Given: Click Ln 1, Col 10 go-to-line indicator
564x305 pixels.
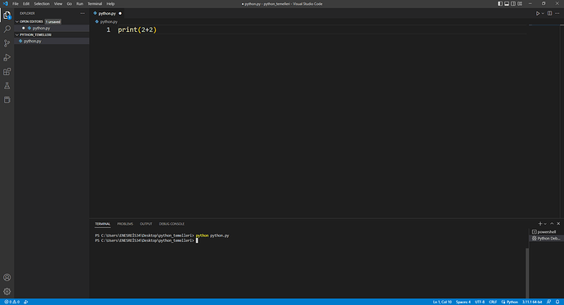Looking at the screenshot, I should pos(442,302).
